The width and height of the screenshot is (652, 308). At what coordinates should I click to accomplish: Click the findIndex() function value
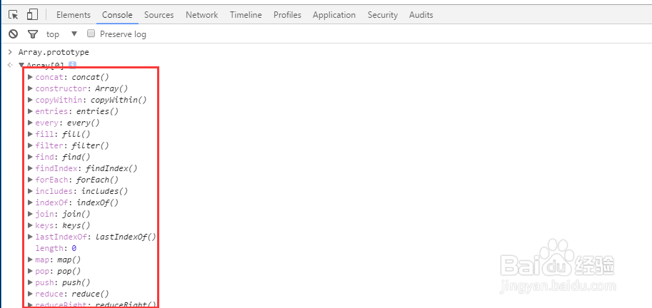(x=111, y=168)
